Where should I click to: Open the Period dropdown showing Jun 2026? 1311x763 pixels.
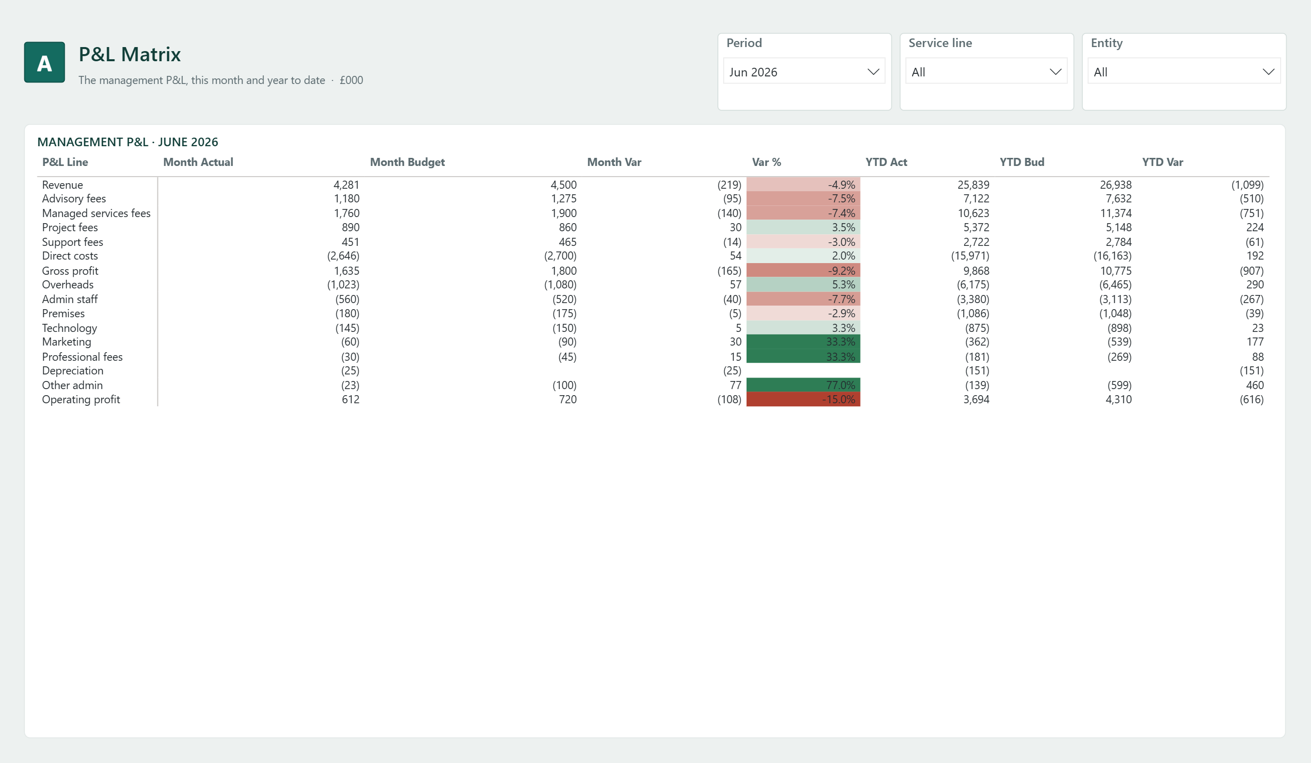point(804,71)
